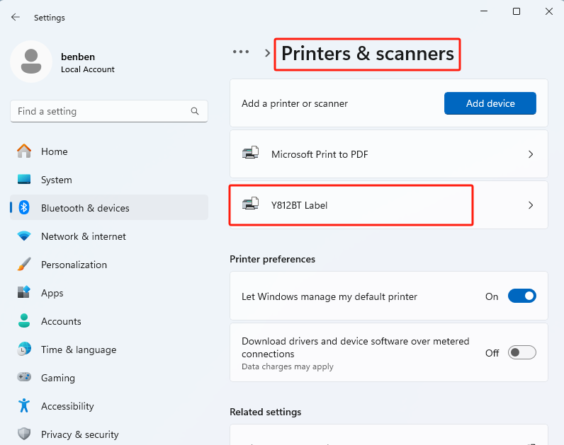
Task: Click the Home house icon
Action: tap(24, 151)
